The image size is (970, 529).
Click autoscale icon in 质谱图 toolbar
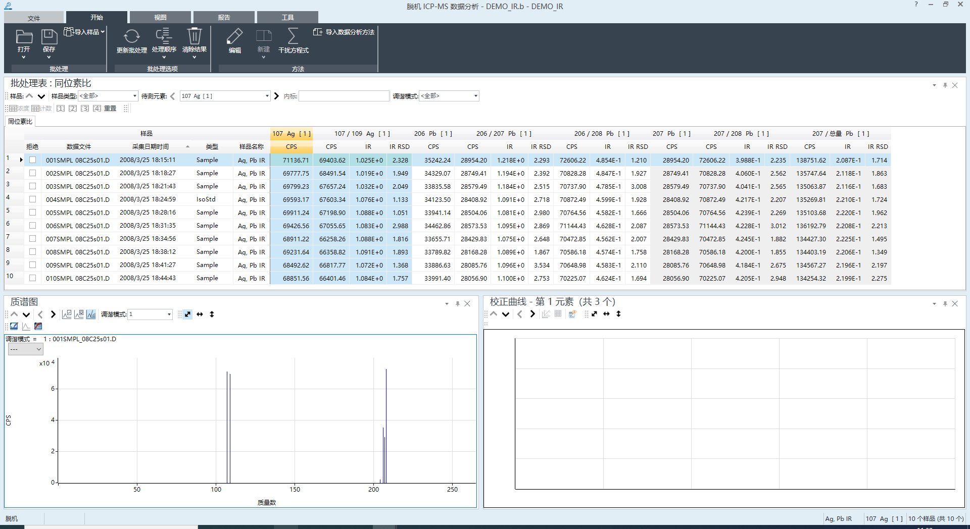(187, 314)
